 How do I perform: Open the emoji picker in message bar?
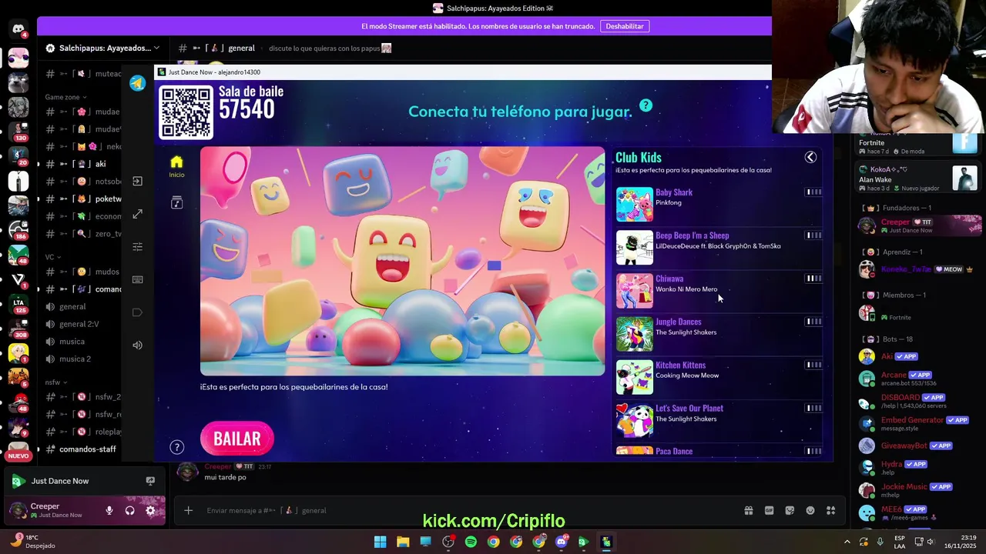point(810,510)
